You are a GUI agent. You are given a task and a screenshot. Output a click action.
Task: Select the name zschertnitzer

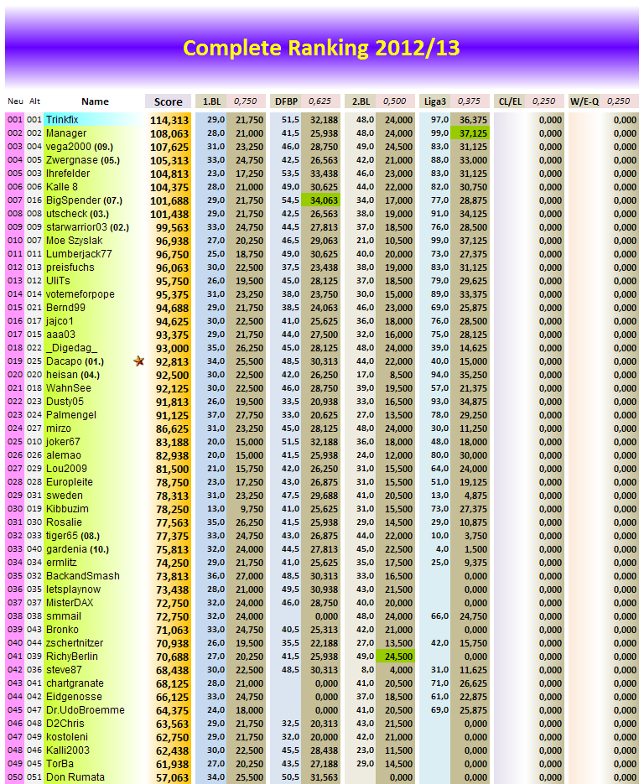[x=75, y=643]
